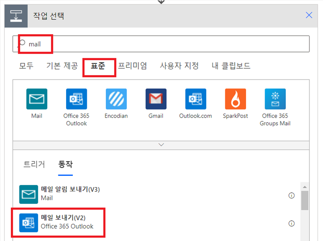
Task: Click the actions list scrollbar thumb
Action: coord(304,200)
